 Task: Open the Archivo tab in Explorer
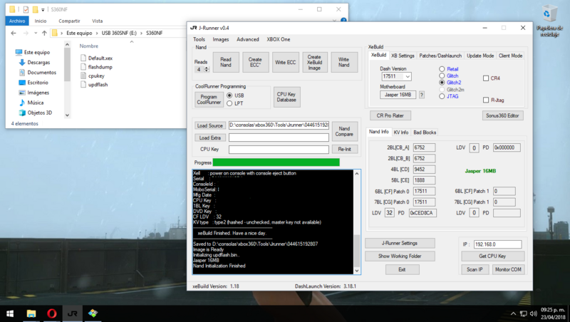point(17,21)
